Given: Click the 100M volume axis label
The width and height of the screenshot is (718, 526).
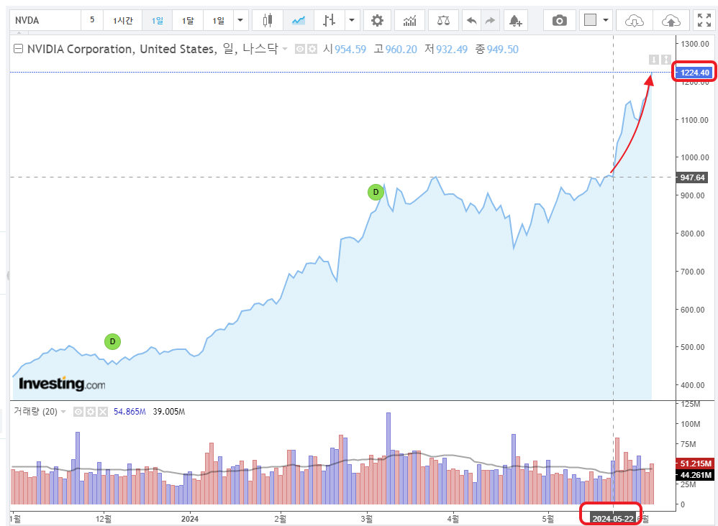Looking at the screenshot, I should [691, 424].
